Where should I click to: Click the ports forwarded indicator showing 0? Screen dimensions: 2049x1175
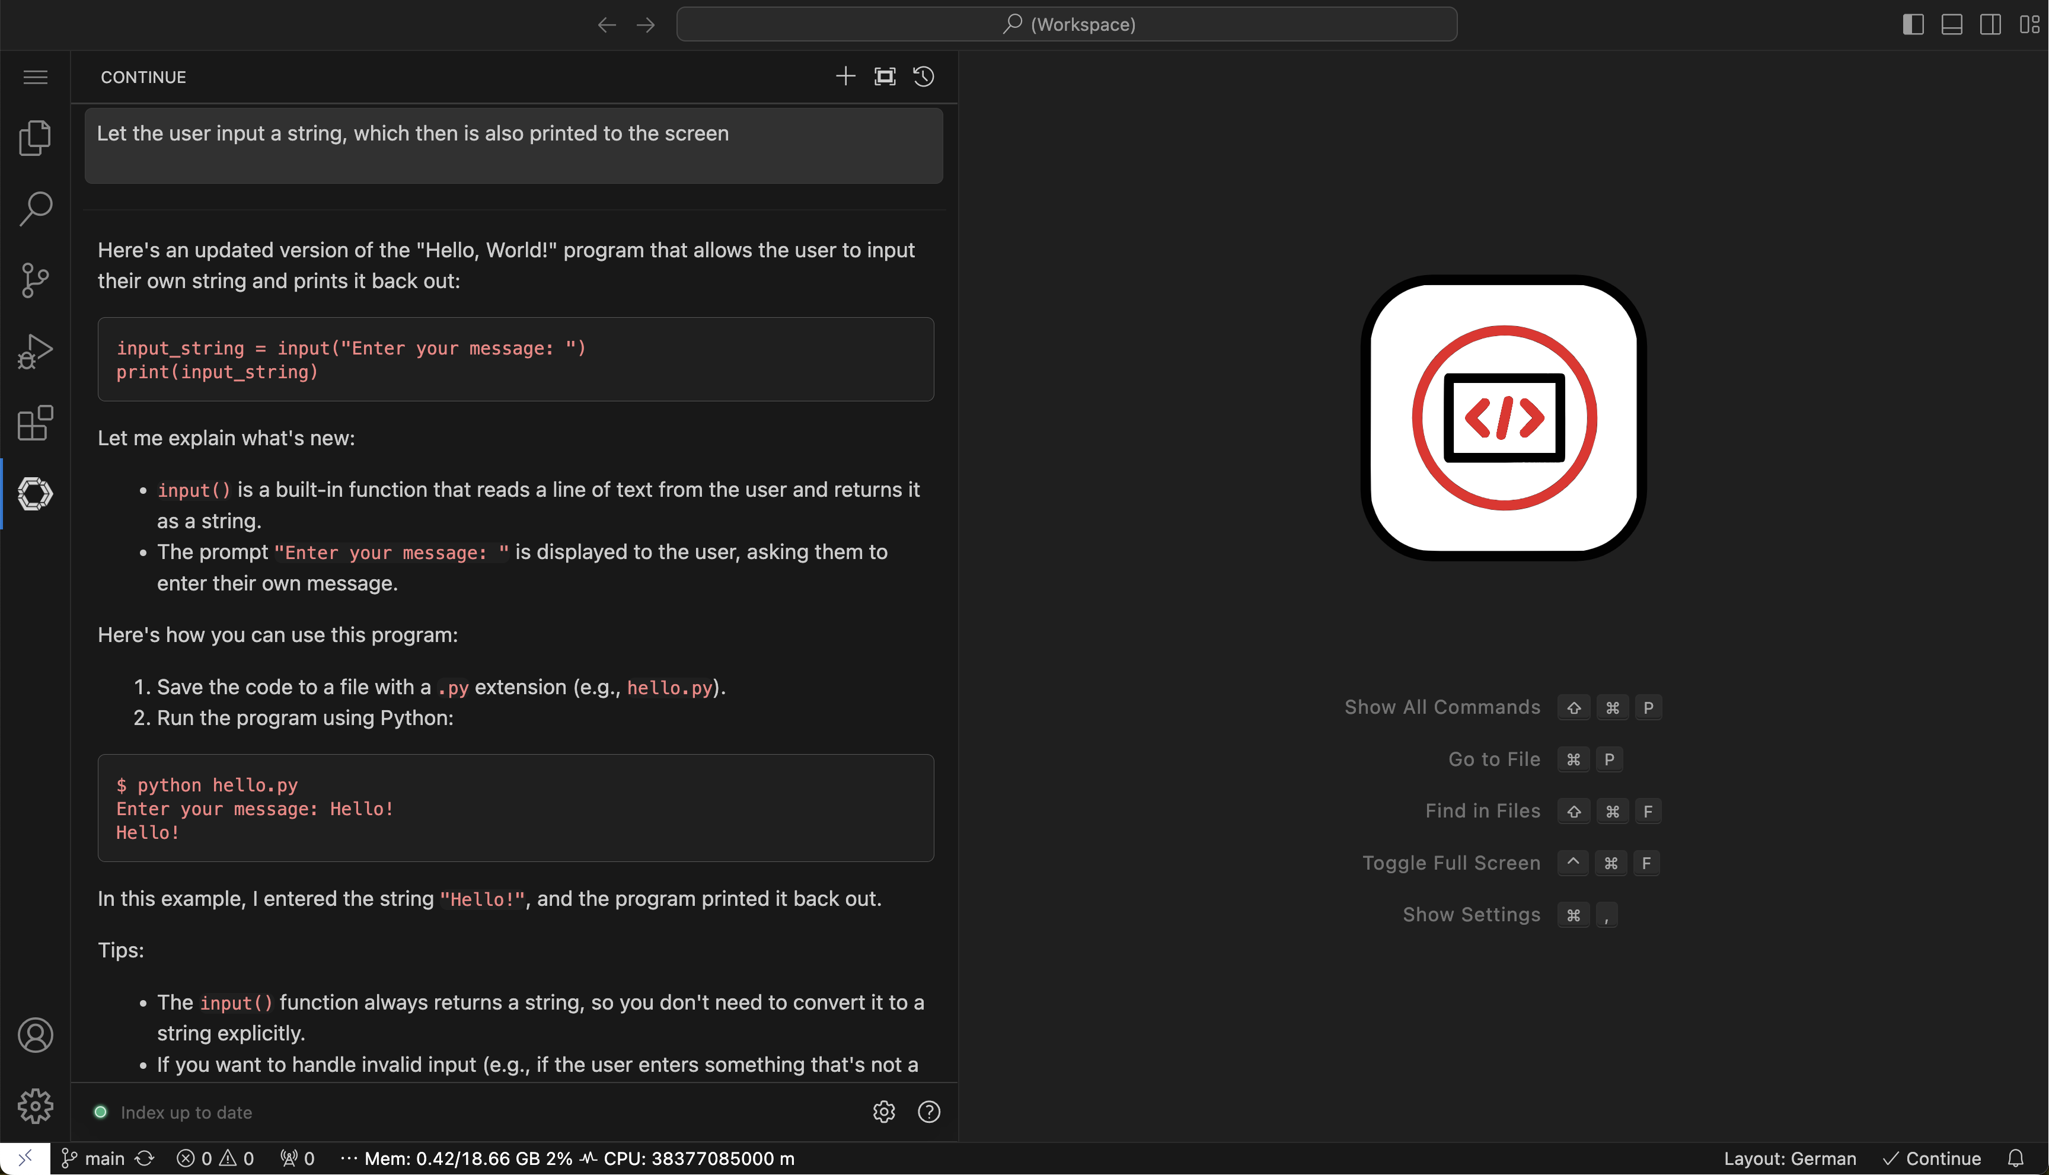click(297, 1159)
